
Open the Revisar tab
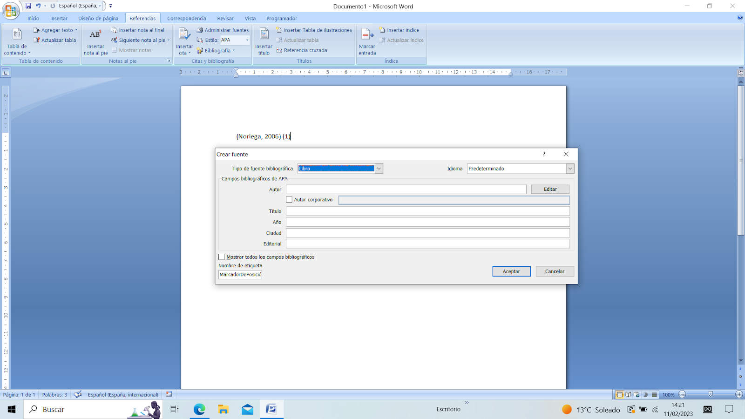[x=225, y=18]
